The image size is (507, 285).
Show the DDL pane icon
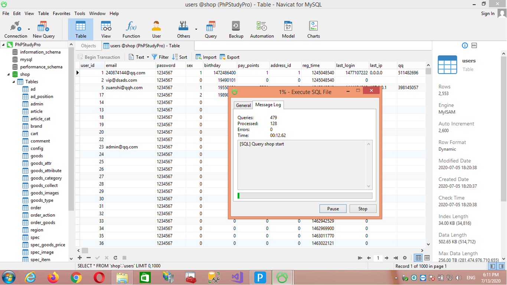474,45
